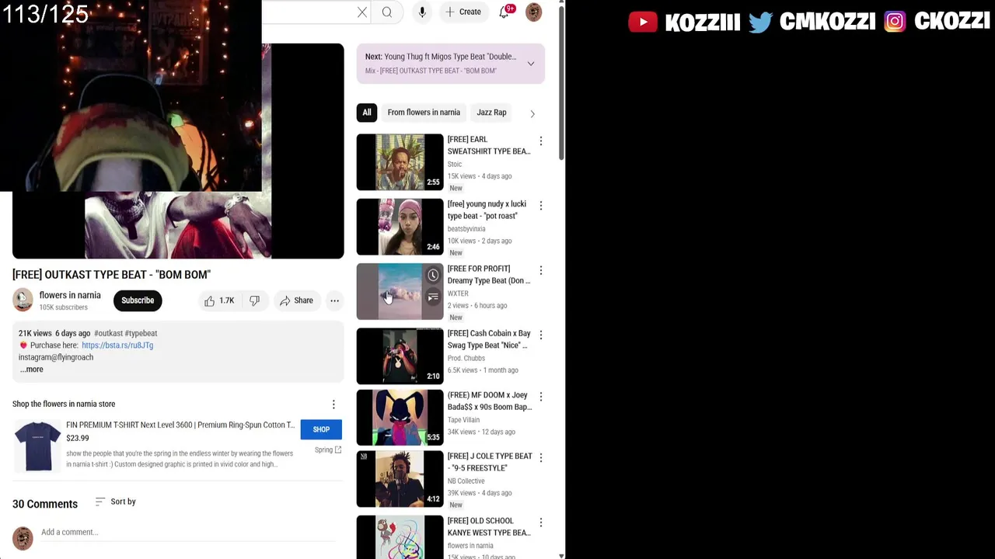Open MF DOOM x Joey Bada$$ thumbnail
Screen dimensions: 995x559
[x=400, y=418]
